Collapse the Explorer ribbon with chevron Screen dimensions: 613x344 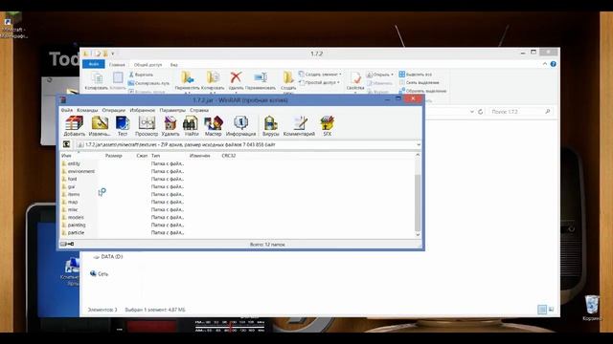[545, 64]
